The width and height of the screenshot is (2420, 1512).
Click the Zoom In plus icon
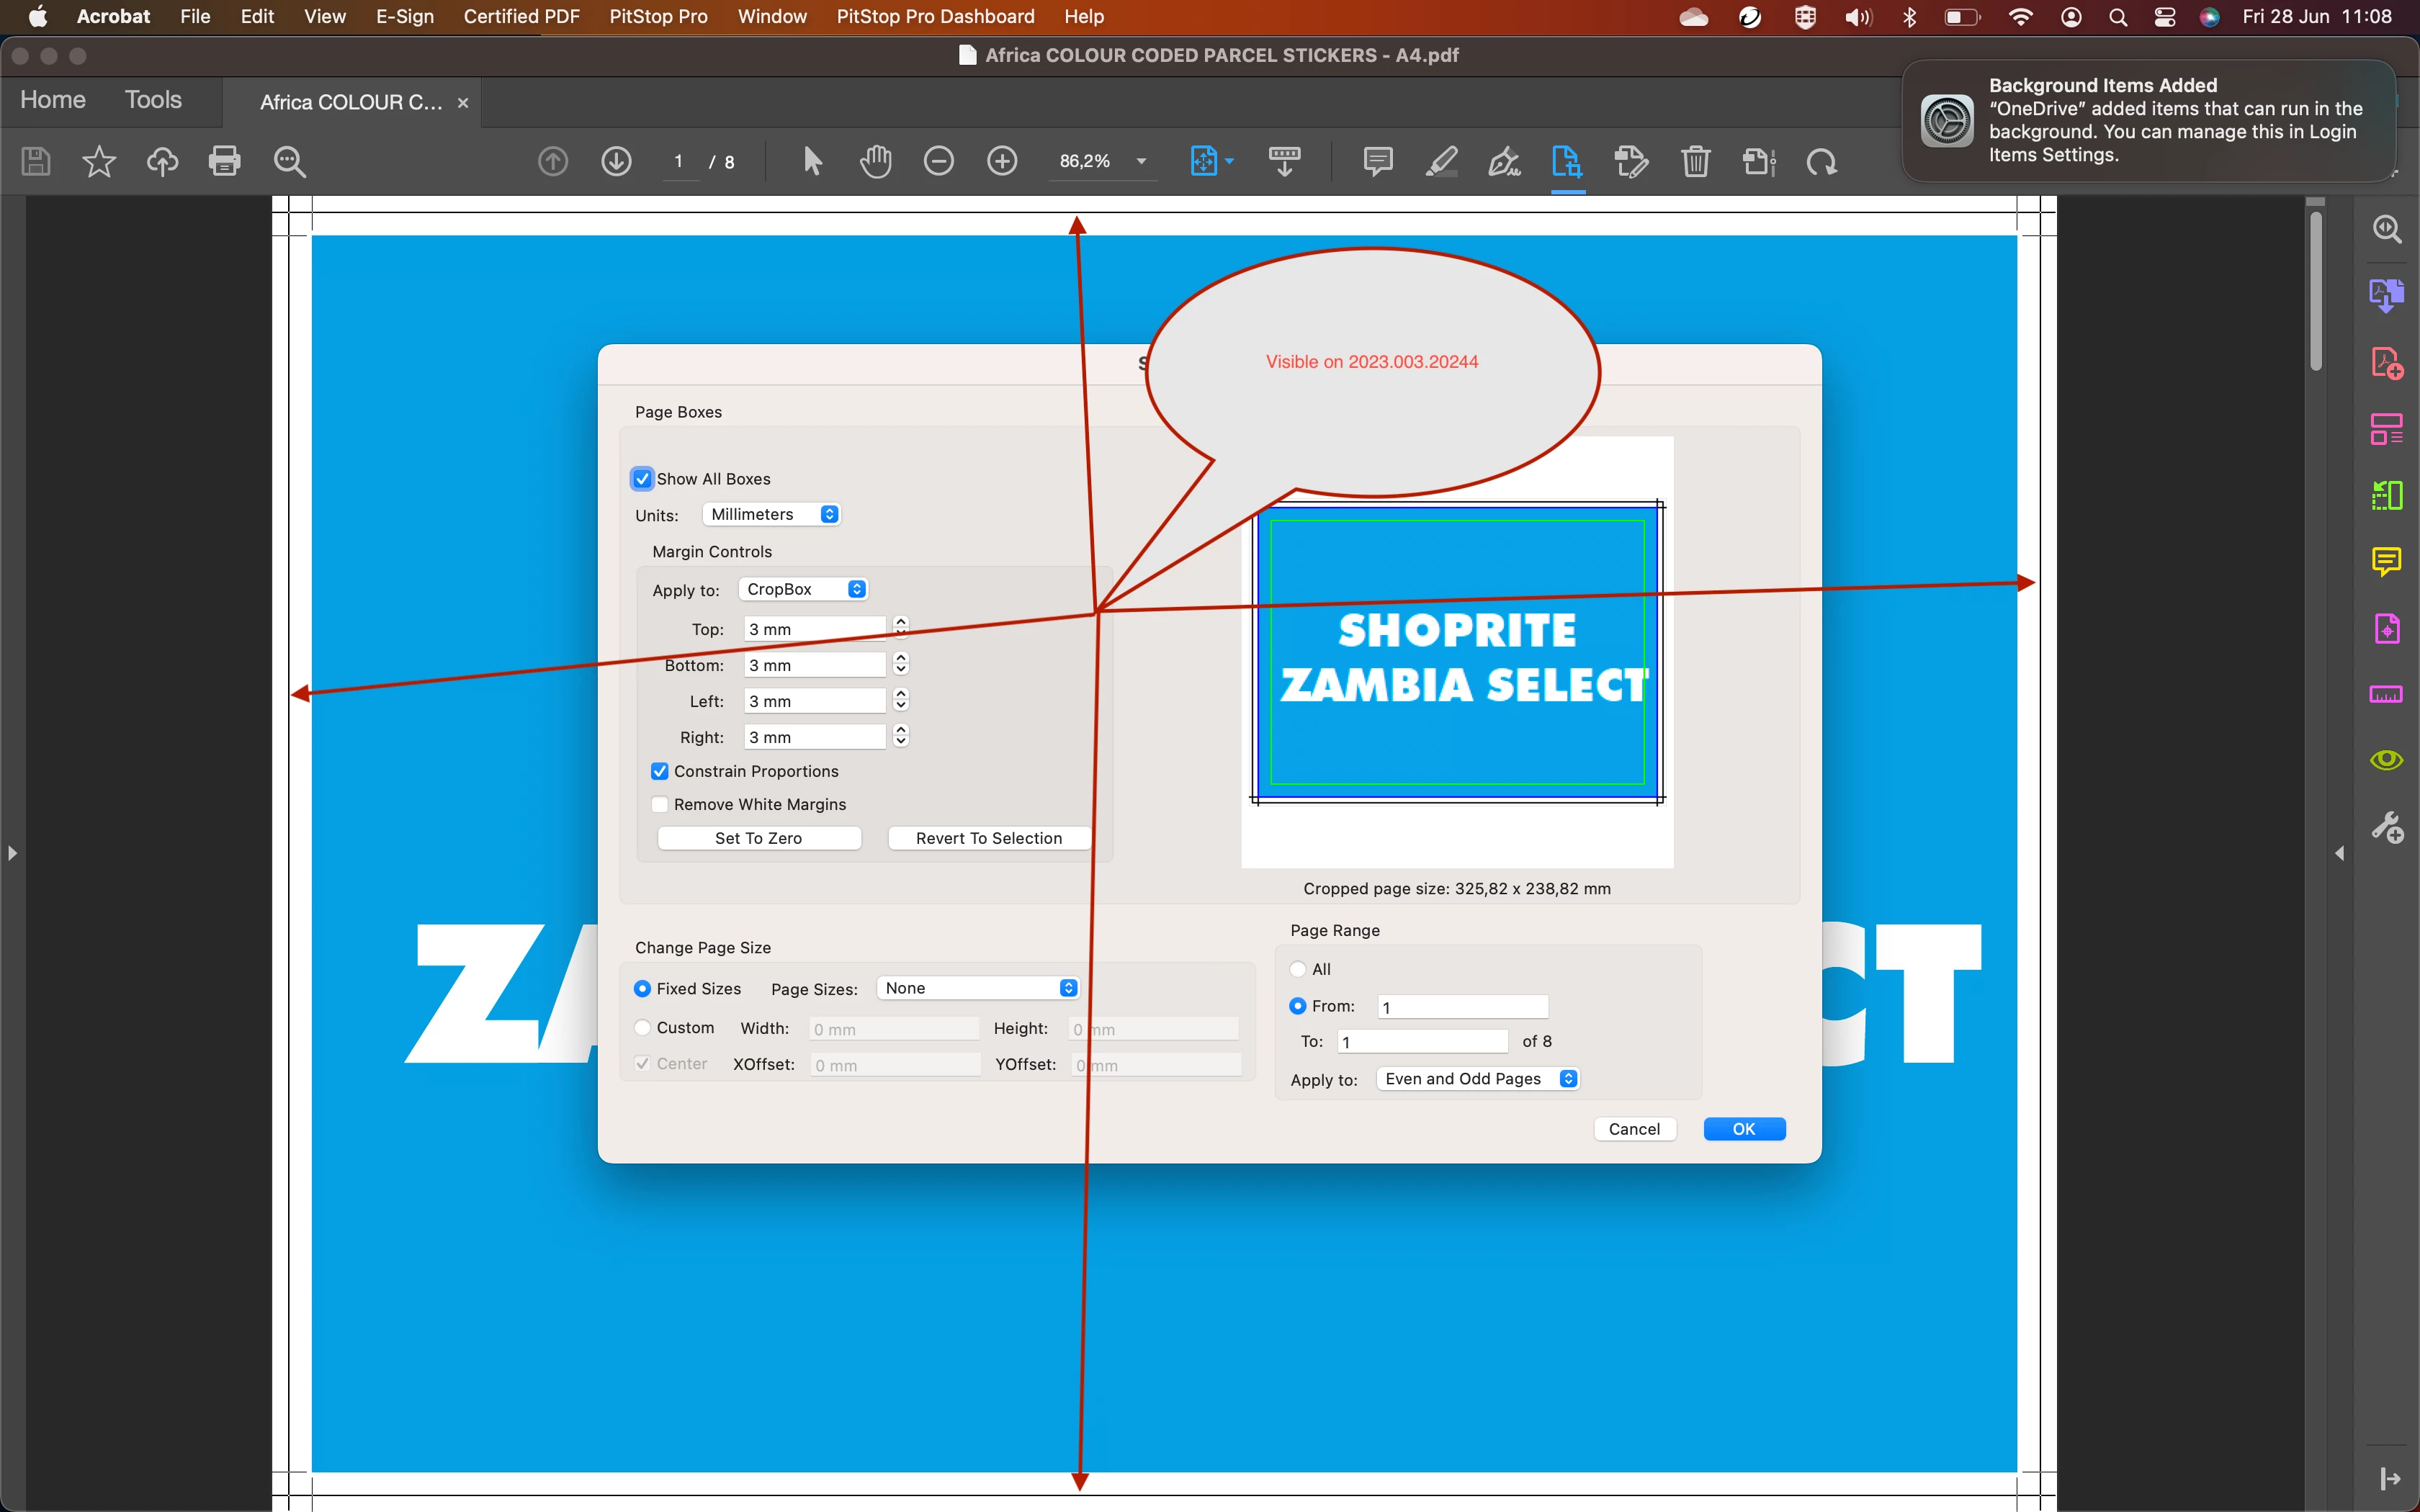tap(1002, 161)
